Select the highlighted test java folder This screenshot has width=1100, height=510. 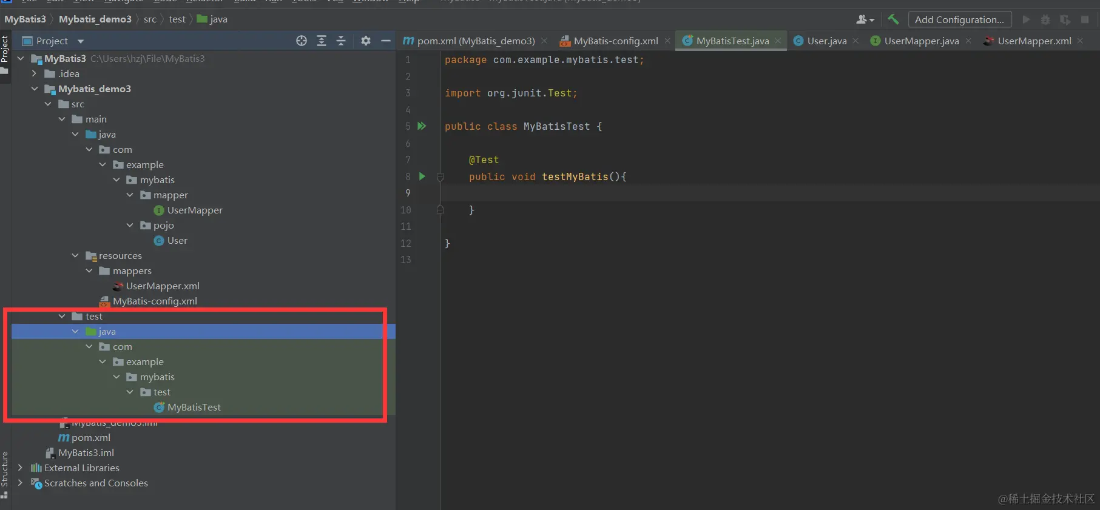[x=203, y=331]
